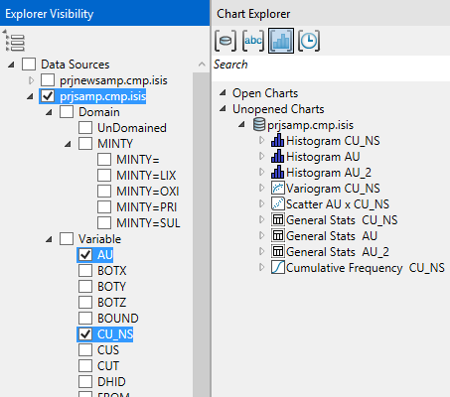
Task: Click the Scatter AU x CU_NS icon
Action: pyautogui.click(x=277, y=204)
